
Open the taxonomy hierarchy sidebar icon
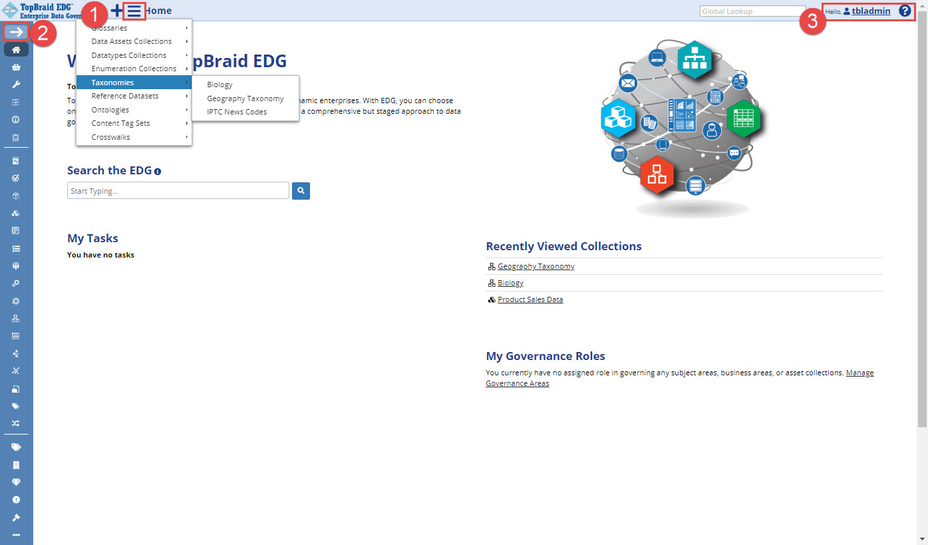click(x=16, y=319)
